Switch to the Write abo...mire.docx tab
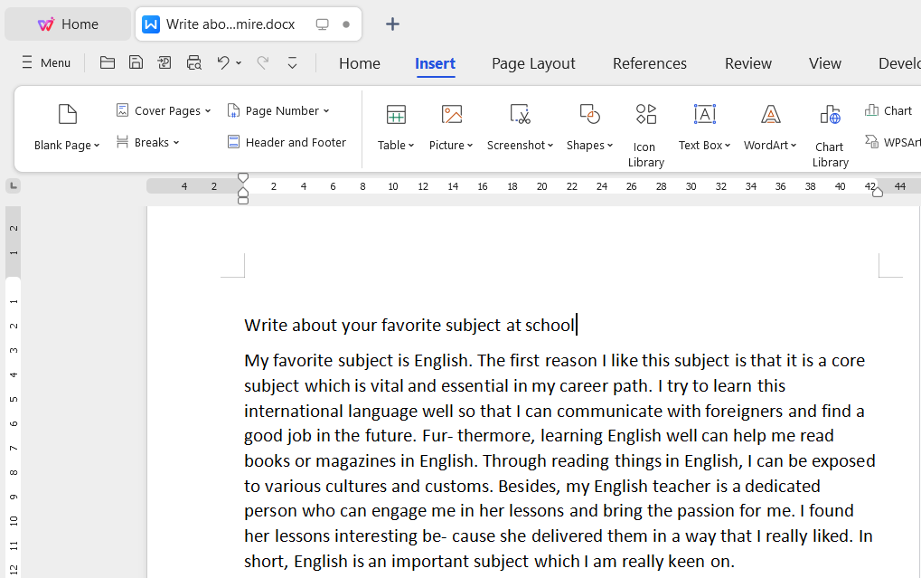Screen dimensions: 921x578 click(230, 24)
